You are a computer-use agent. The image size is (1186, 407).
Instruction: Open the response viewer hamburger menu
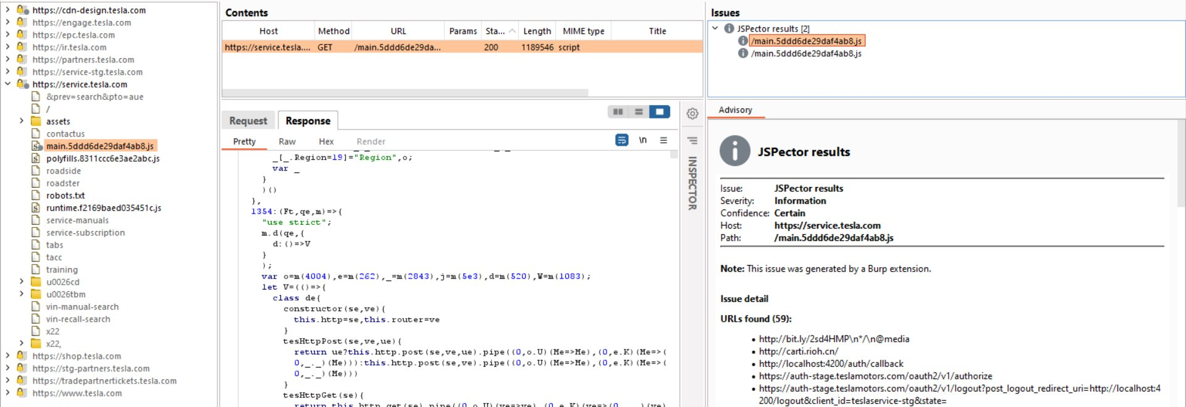point(663,140)
